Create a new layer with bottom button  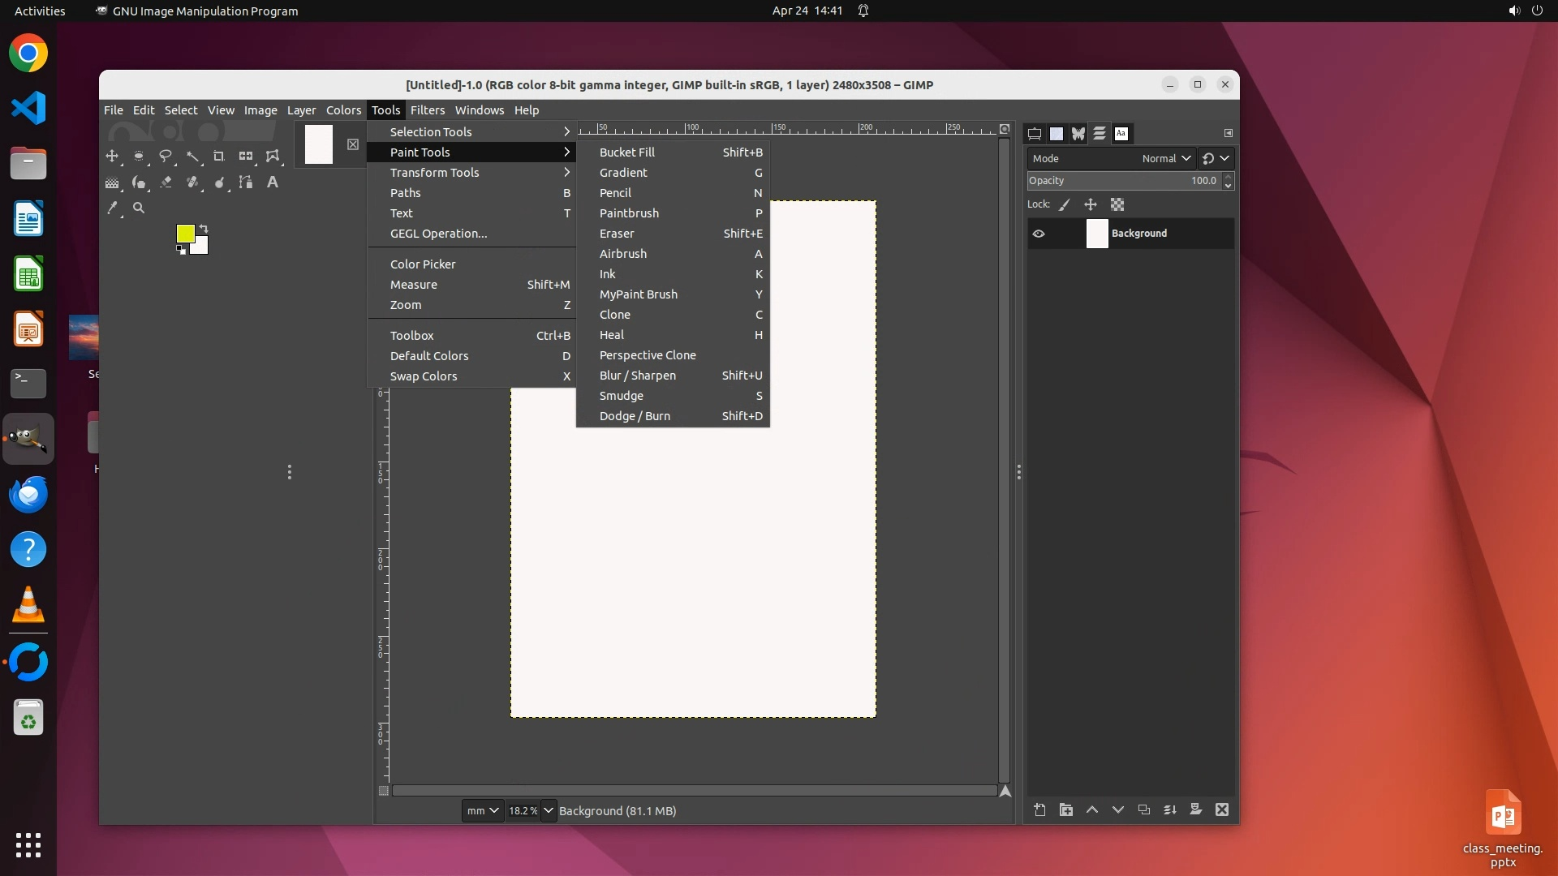(1039, 809)
